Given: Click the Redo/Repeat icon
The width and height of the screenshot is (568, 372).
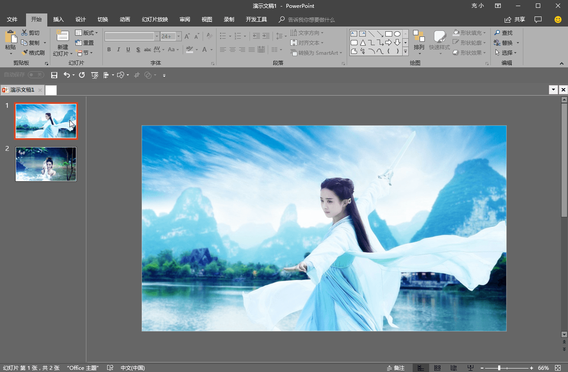Looking at the screenshot, I should point(82,75).
